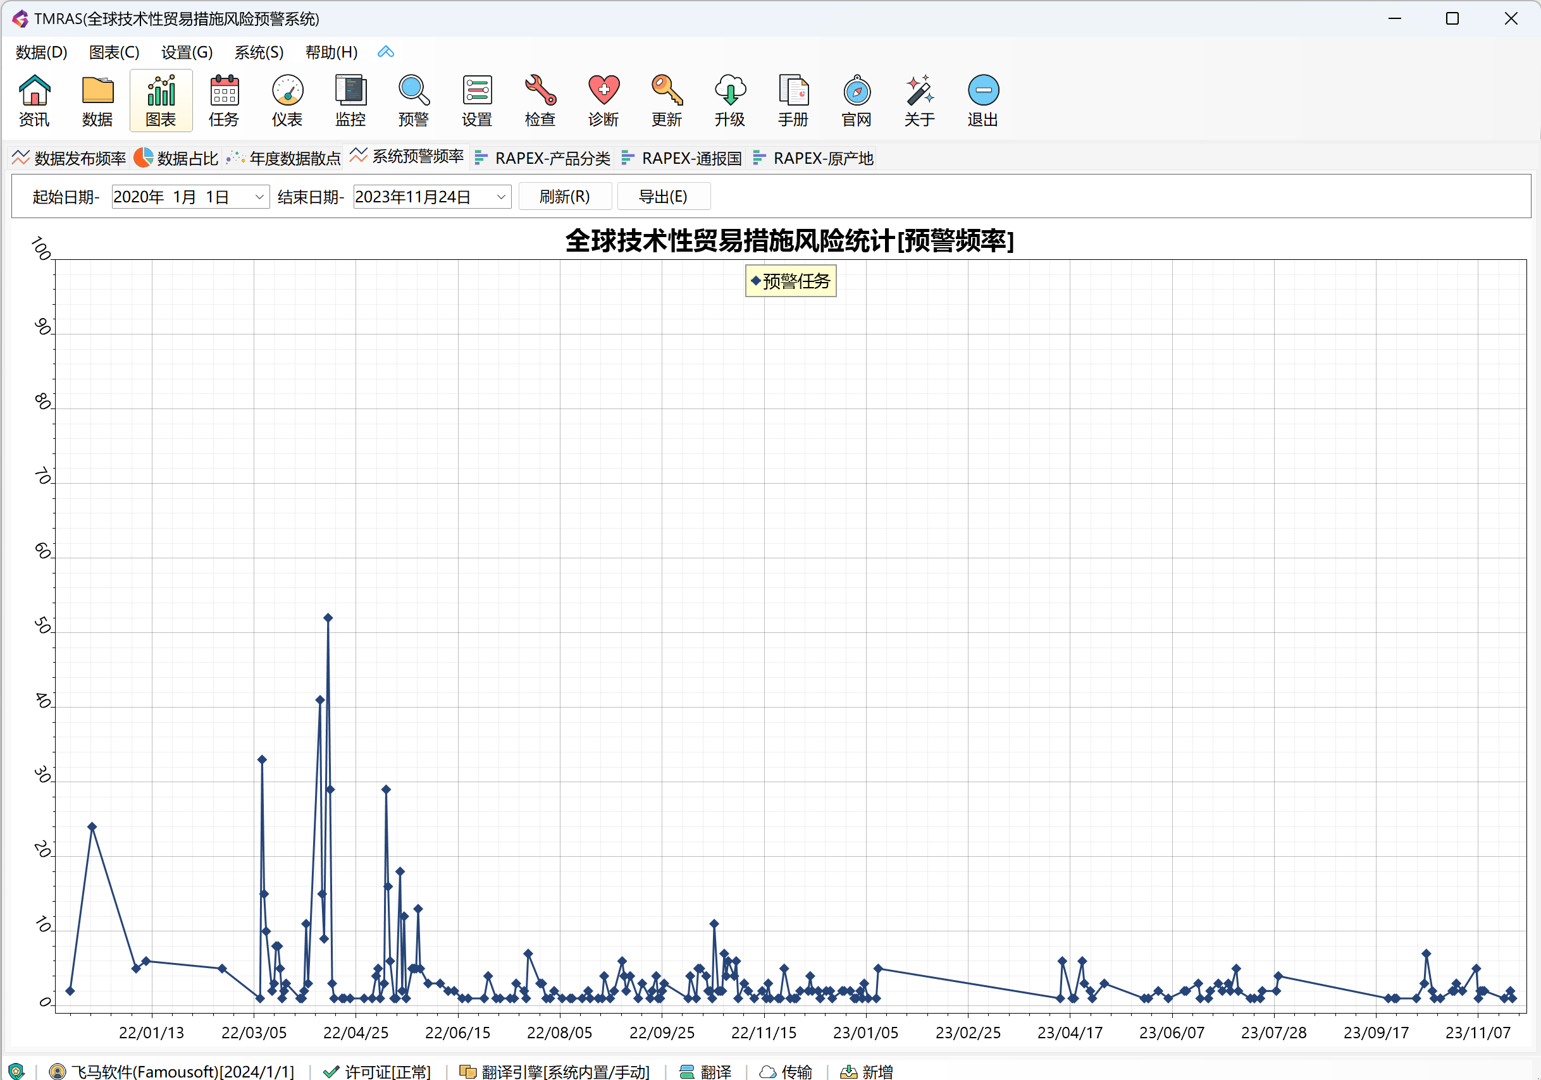
Task: Click the 更新 key toolbar icon
Action: (x=667, y=101)
